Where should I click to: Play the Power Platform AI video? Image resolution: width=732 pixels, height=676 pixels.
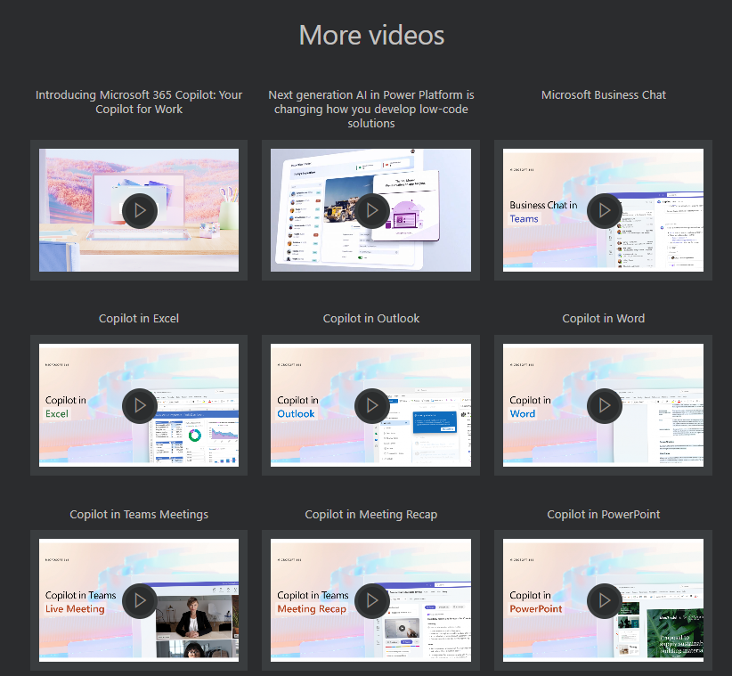(x=372, y=210)
